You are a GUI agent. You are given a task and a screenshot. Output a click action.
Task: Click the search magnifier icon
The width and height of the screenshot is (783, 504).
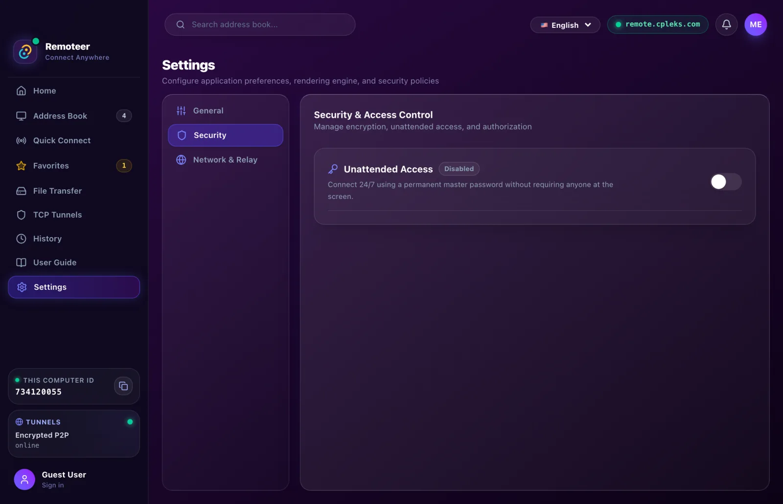181,24
